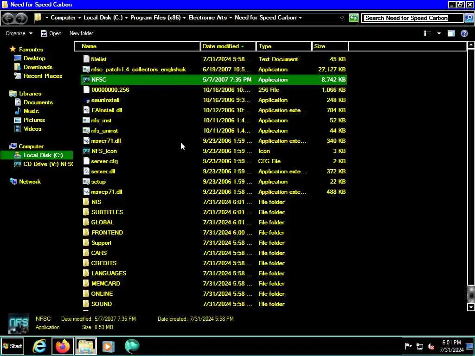Viewport: 475px width, 356px height.
Task: Click the Open toolbar button
Action: (51, 33)
